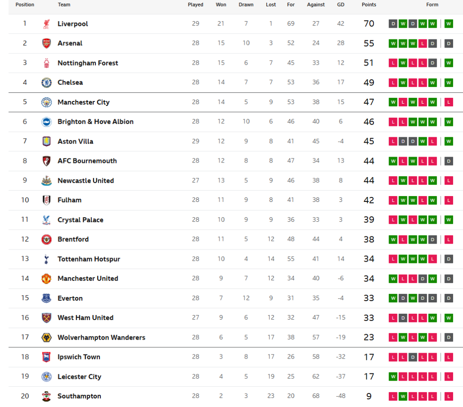Click the Southampton club crest icon
463x407 pixels.
coord(47,396)
